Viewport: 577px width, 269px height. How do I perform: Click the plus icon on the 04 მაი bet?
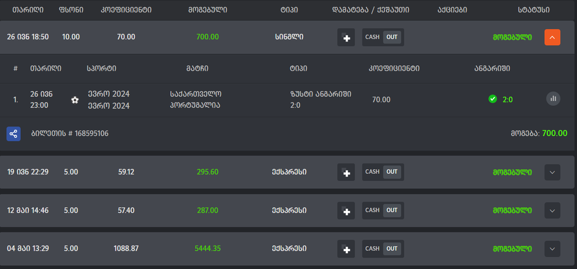(x=346, y=249)
